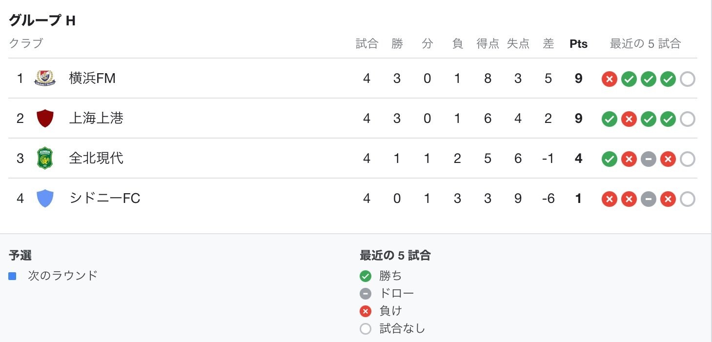Click the 得点 column header

(488, 44)
